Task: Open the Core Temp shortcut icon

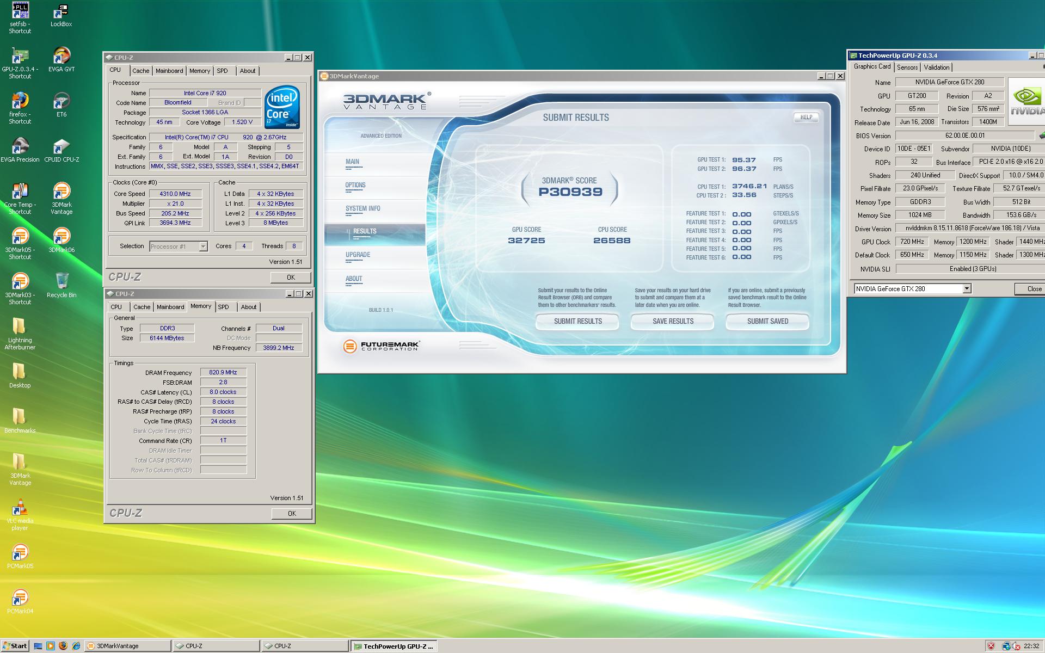Action: tap(20, 199)
